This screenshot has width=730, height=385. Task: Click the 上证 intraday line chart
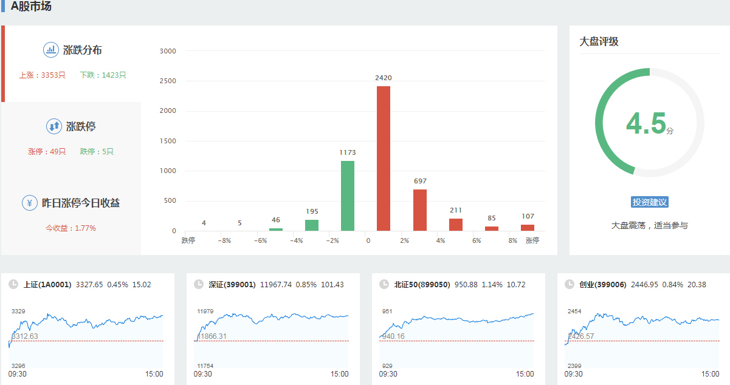point(86,338)
